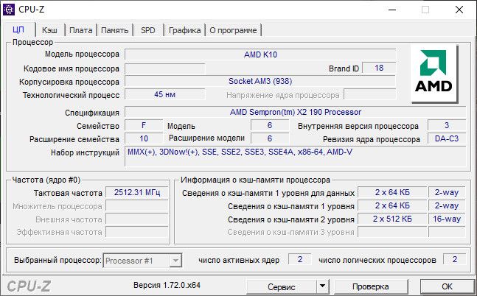The width and height of the screenshot is (477, 296).
Task: Go to the Графика tab
Action: coord(184,30)
